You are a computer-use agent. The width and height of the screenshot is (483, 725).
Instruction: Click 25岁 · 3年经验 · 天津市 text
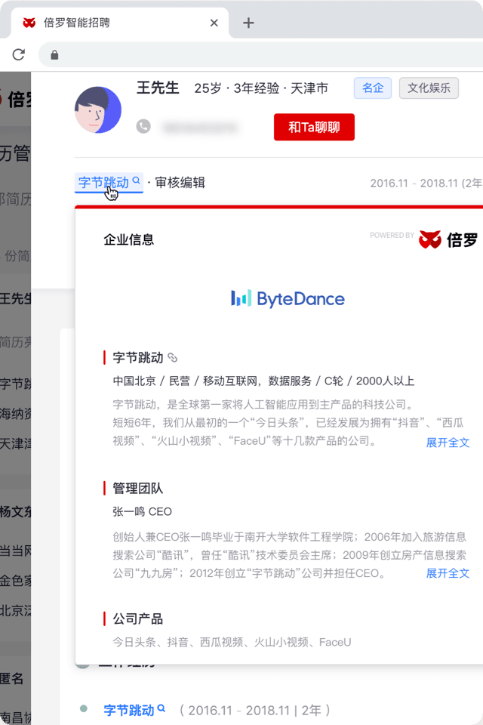[x=261, y=88]
